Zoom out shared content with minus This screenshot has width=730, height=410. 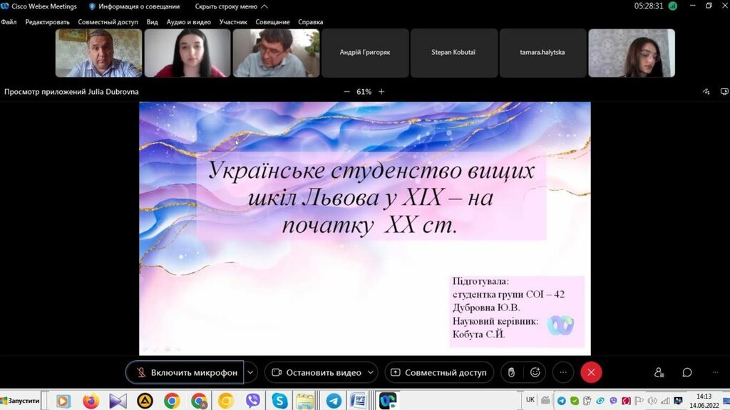click(x=346, y=92)
